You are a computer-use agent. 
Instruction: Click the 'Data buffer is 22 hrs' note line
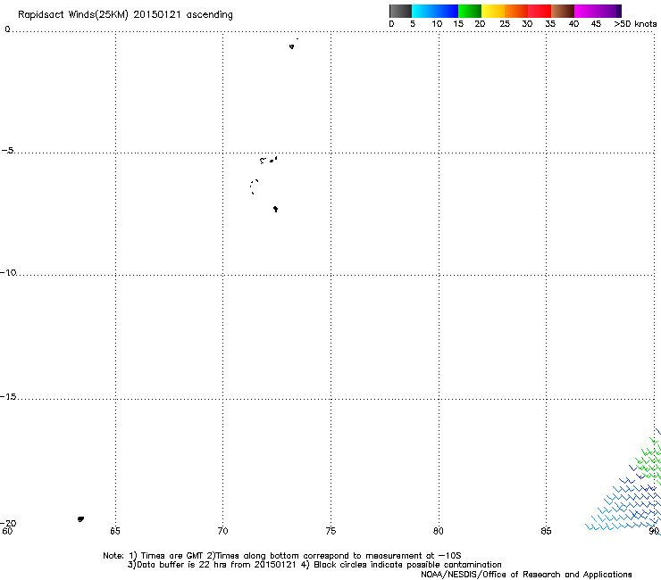point(314,565)
